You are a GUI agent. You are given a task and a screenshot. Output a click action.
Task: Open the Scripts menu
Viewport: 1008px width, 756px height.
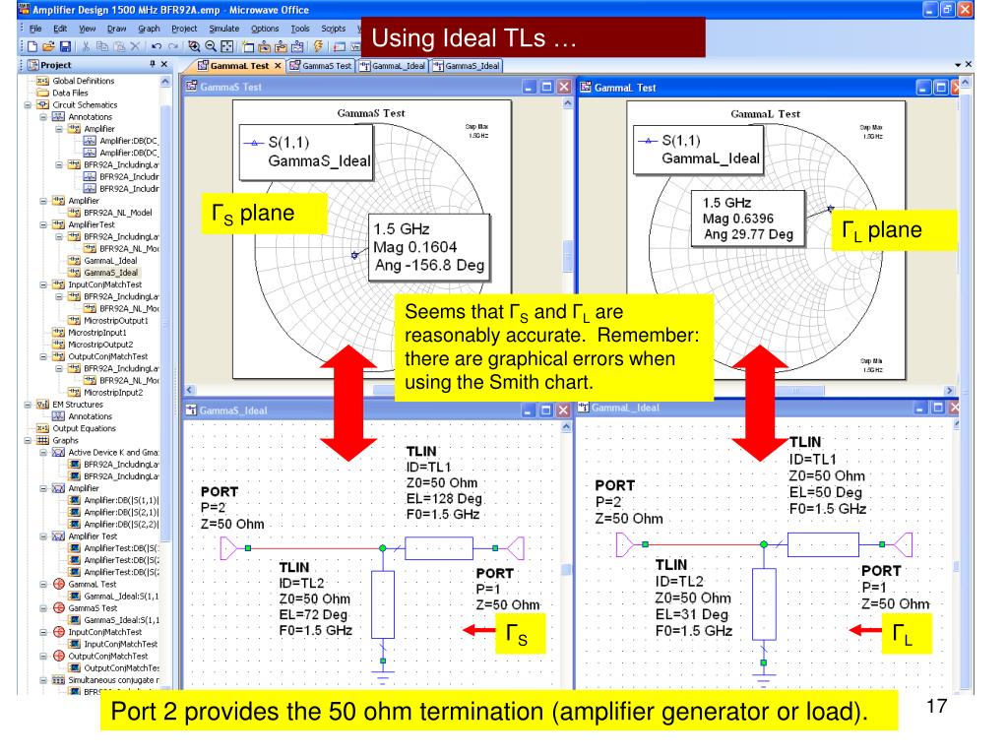tap(333, 29)
